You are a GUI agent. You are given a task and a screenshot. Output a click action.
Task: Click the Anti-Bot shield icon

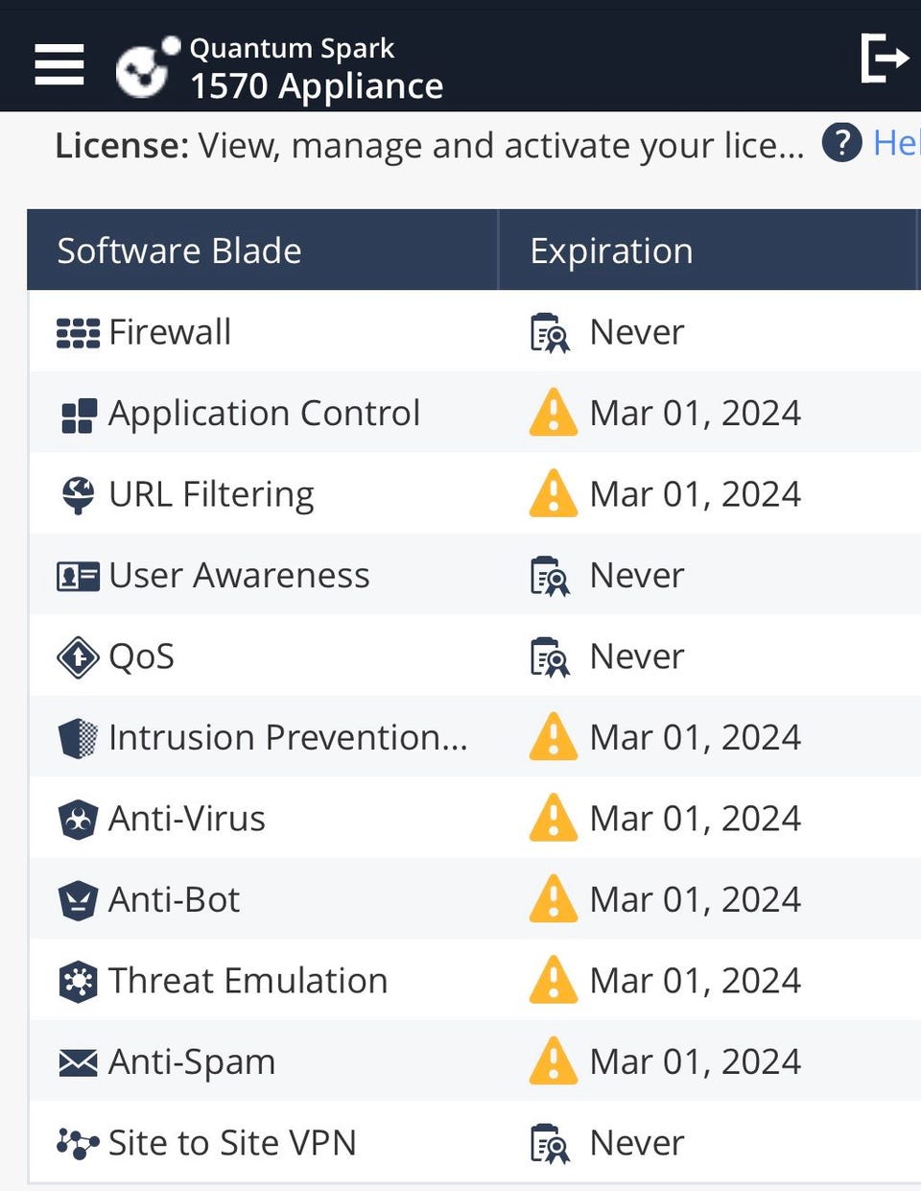(78, 901)
